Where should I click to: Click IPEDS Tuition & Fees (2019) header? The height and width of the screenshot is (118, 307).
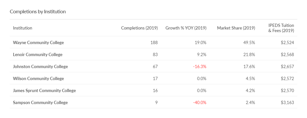(x=281, y=28)
